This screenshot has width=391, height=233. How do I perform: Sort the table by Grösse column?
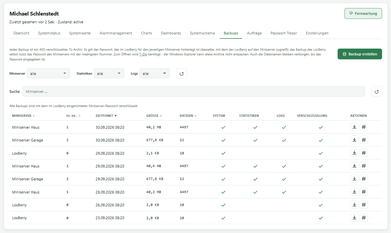point(154,115)
